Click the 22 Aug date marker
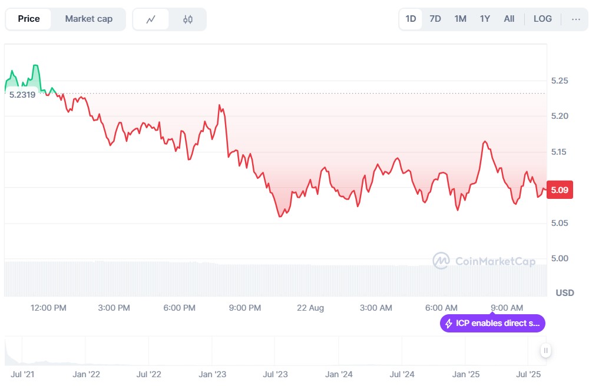This screenshot has height=386, width=589. pos(310,308)
